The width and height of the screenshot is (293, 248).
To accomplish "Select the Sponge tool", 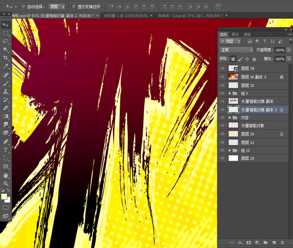I will pyautogui.click(x=6, y=133).
